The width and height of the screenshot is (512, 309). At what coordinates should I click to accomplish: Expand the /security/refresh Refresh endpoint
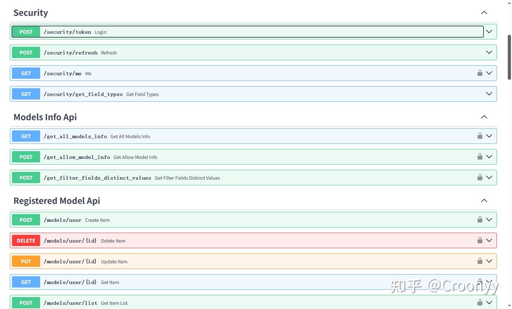coord(489,52)
